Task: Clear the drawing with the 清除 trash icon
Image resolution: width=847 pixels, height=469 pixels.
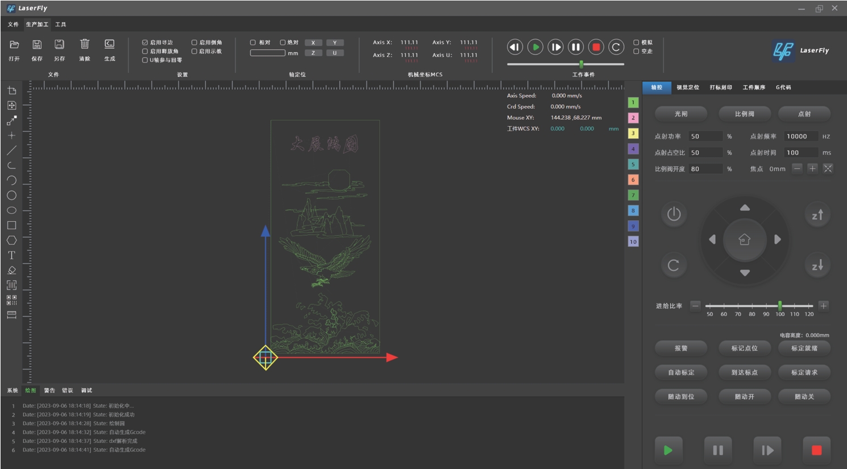Action: pos(85,44)
